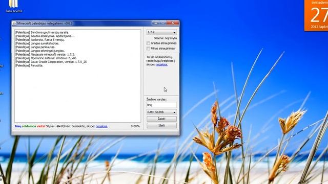328x184 pixels.
Task: Click the log line 'Naujausia minecraft versija: 1.7.2.'
Action: 45,55
